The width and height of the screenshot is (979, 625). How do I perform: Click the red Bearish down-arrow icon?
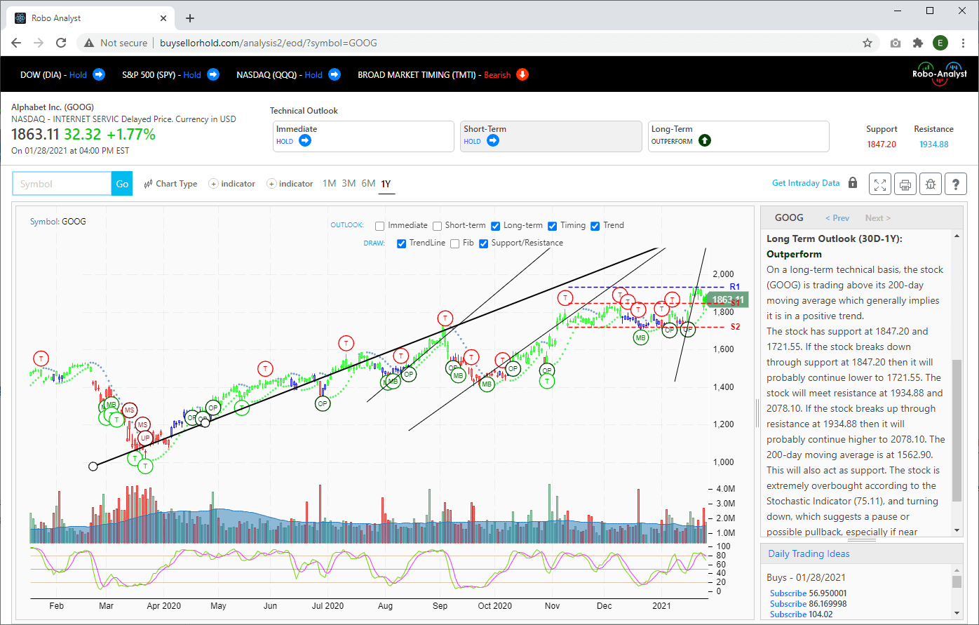(x=522, y=74)
